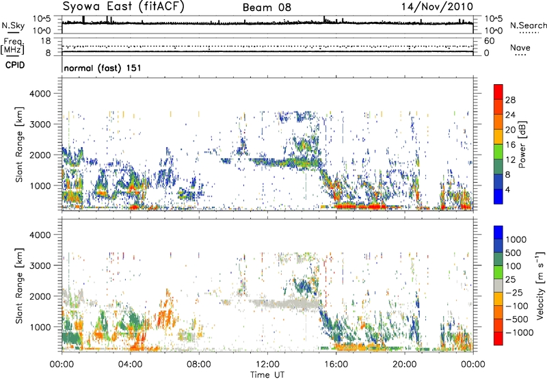Viewport: 547px width, 379px height.
Task: Click the '12:00' time axis label
Action: pos(267,365)
